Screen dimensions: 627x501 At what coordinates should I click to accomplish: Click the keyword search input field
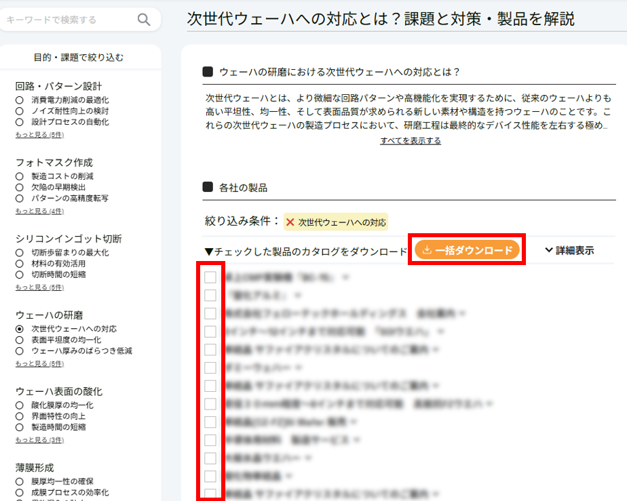click(68, 20)
